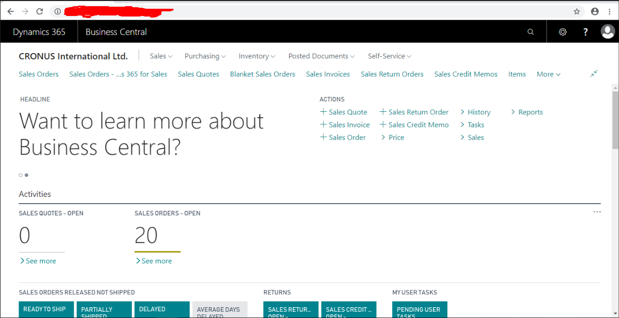Expand the Sales actions group

tap(472, 137)
